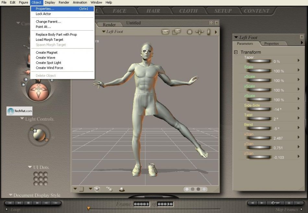Open the Render menu
This screenshot has width=308, height=213.
point(64,3)
